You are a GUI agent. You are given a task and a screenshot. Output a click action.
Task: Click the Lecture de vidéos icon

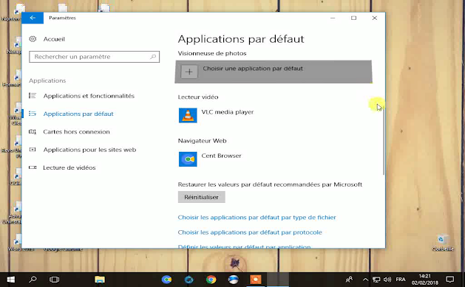click(33, 167)
